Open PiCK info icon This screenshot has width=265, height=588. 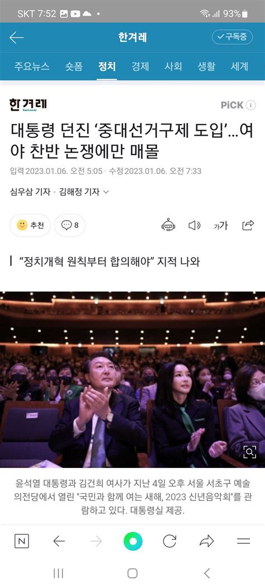(x=250, y=105)
